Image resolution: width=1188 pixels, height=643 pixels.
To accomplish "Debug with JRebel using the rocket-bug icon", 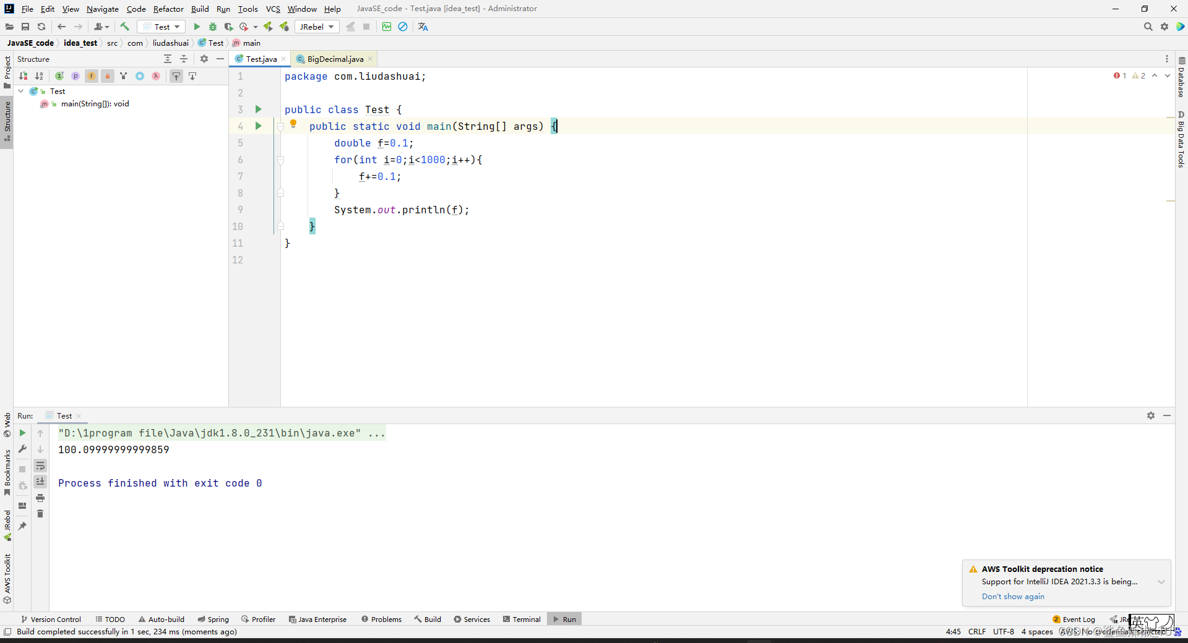I will click(284, 27).
